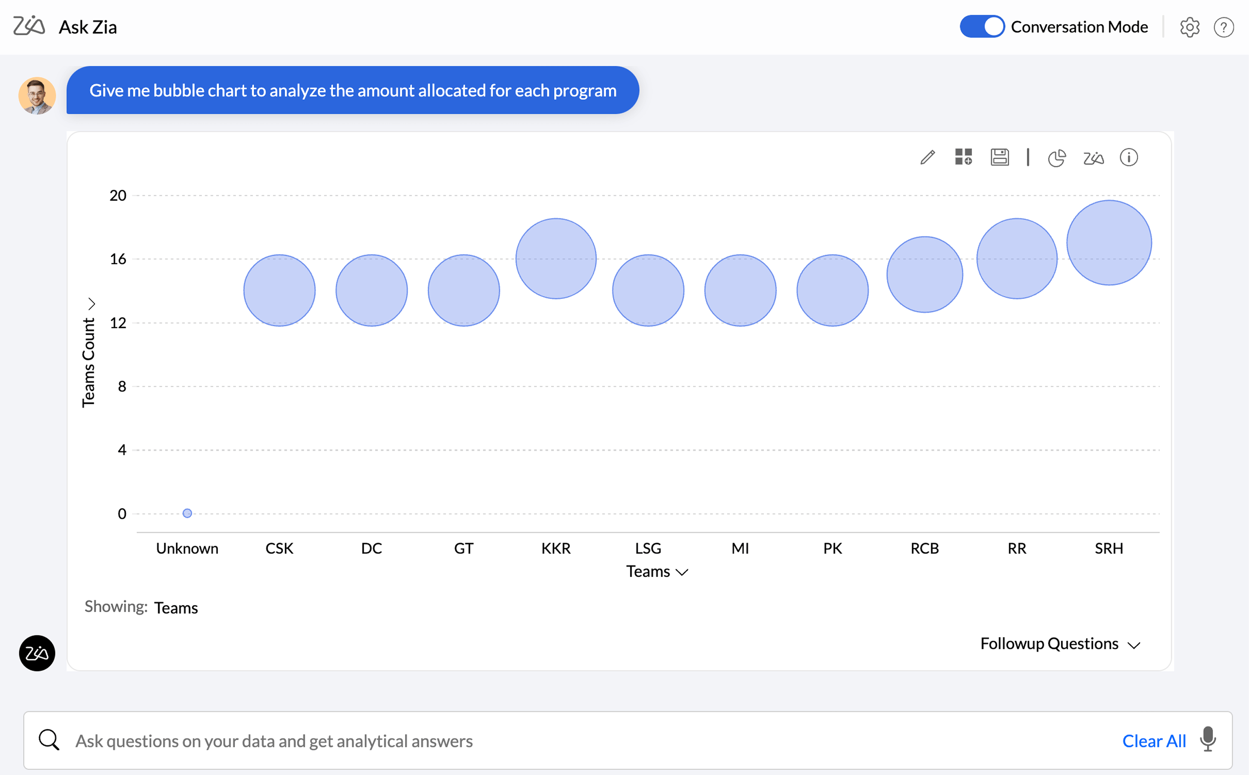Click the 'Teams' value after Showing
The image size is (1251, 775).
pyautogui.click(x=176, y=608)
